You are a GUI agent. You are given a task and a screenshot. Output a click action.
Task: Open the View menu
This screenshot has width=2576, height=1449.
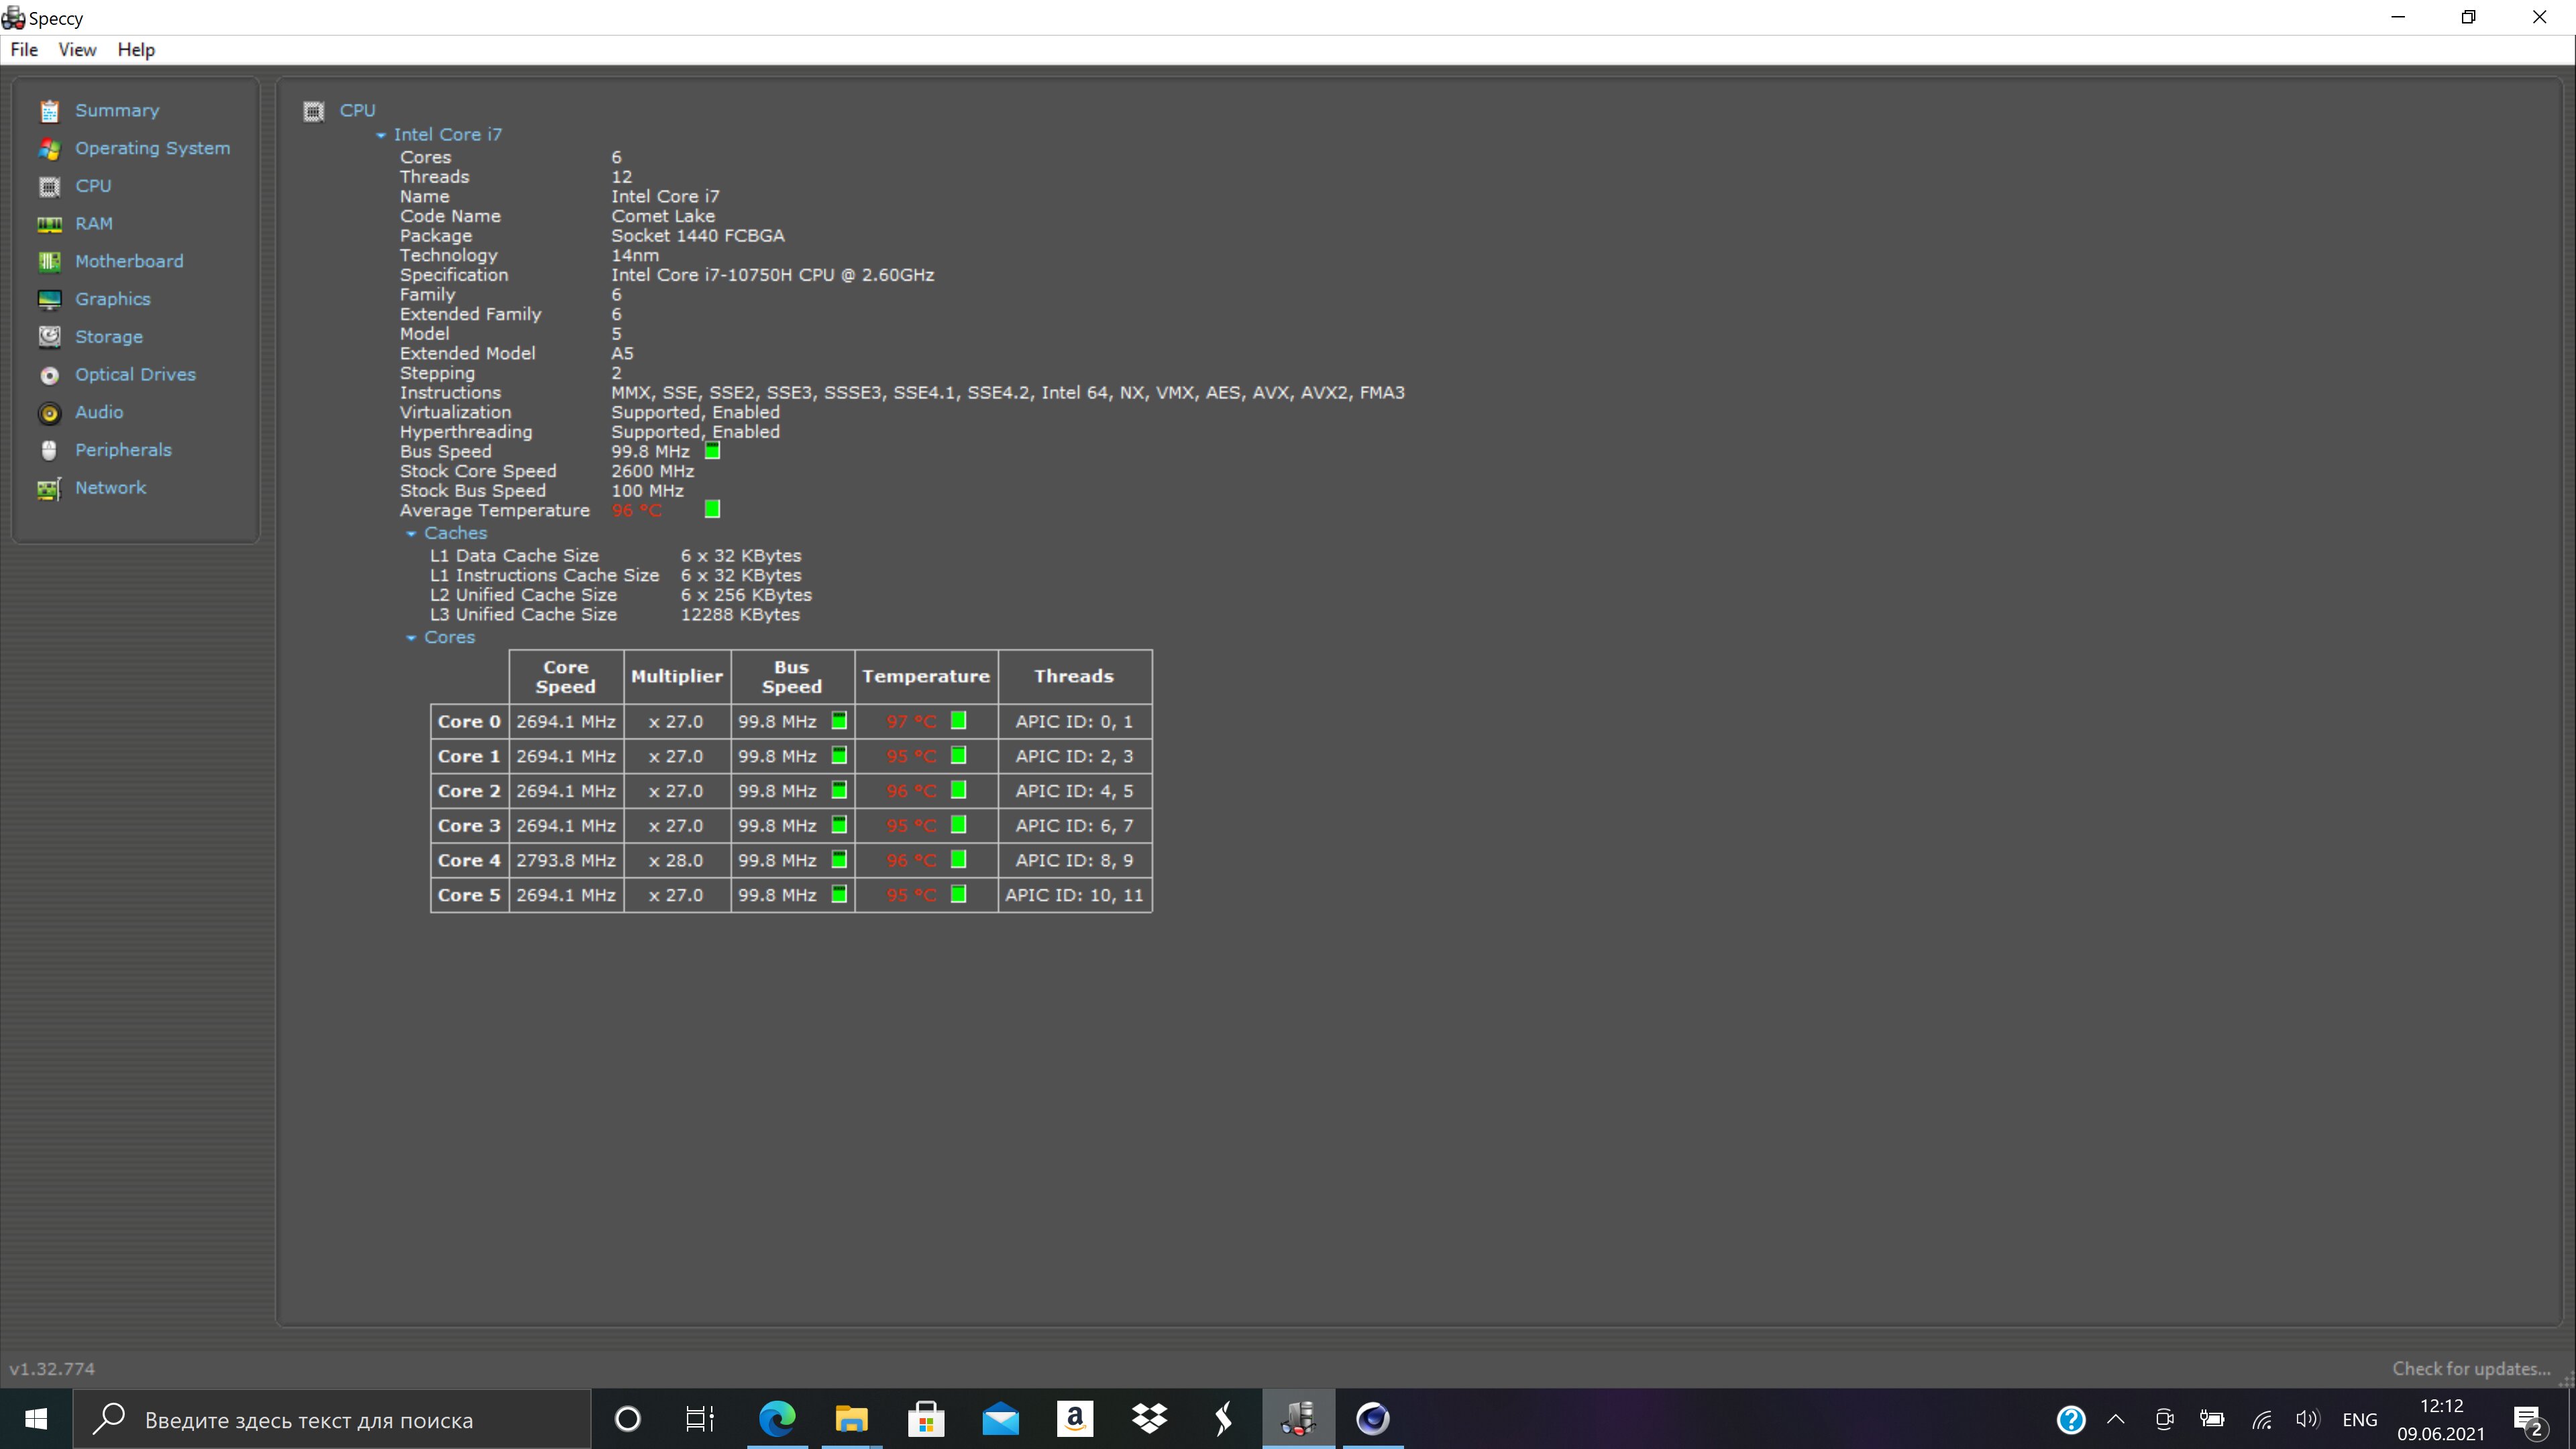pyautogui.click(x=77, y=50)
